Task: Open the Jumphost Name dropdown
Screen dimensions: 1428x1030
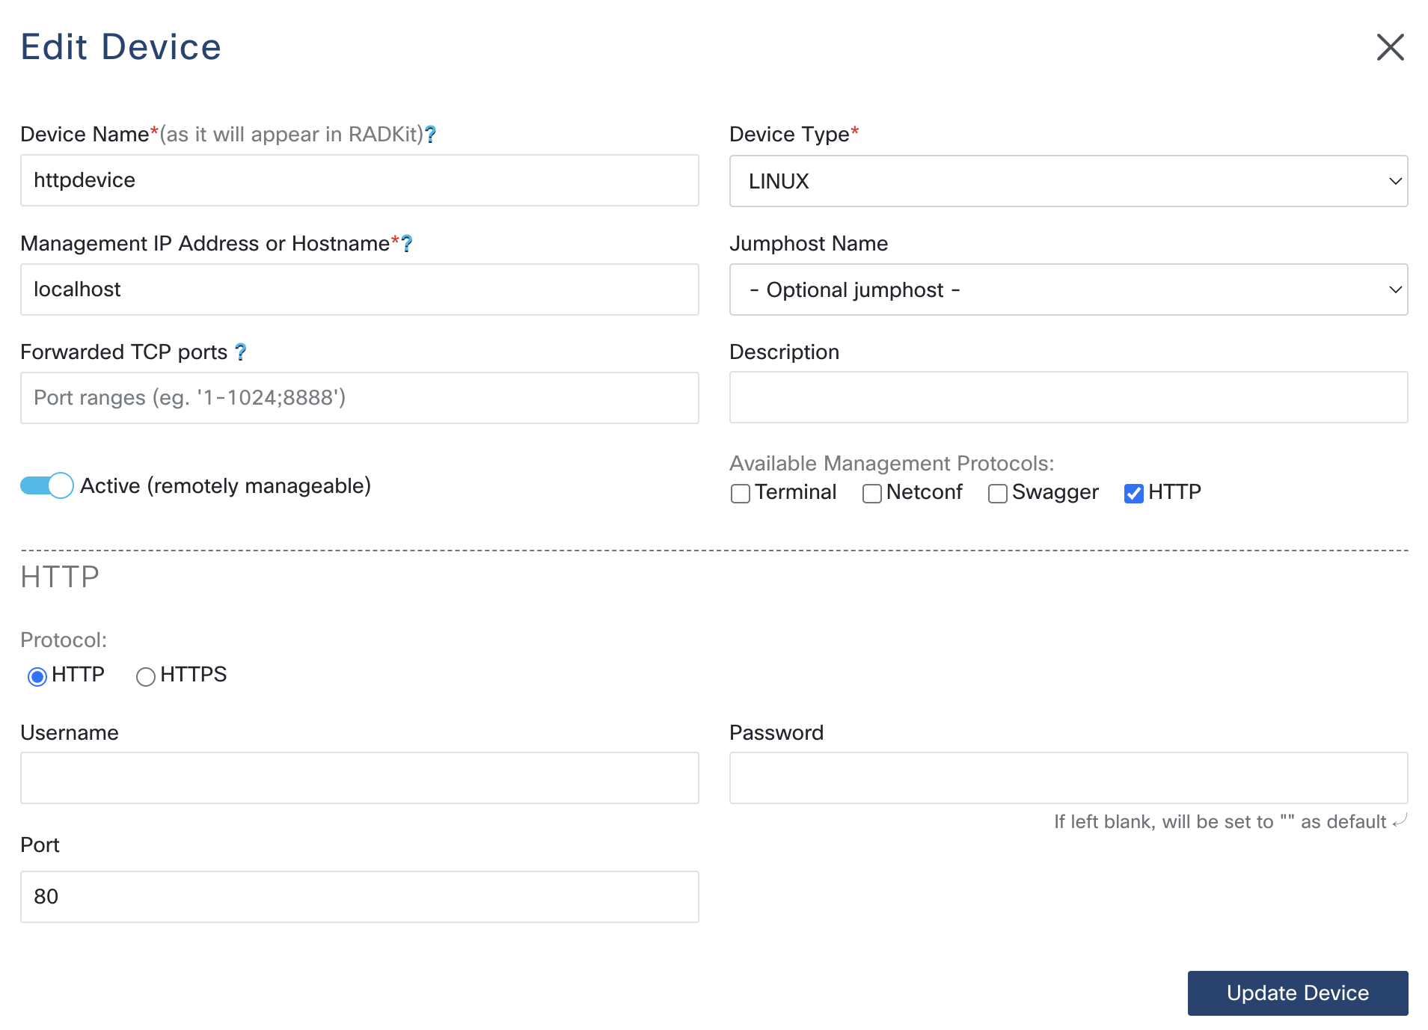Action: [1068, 289]
